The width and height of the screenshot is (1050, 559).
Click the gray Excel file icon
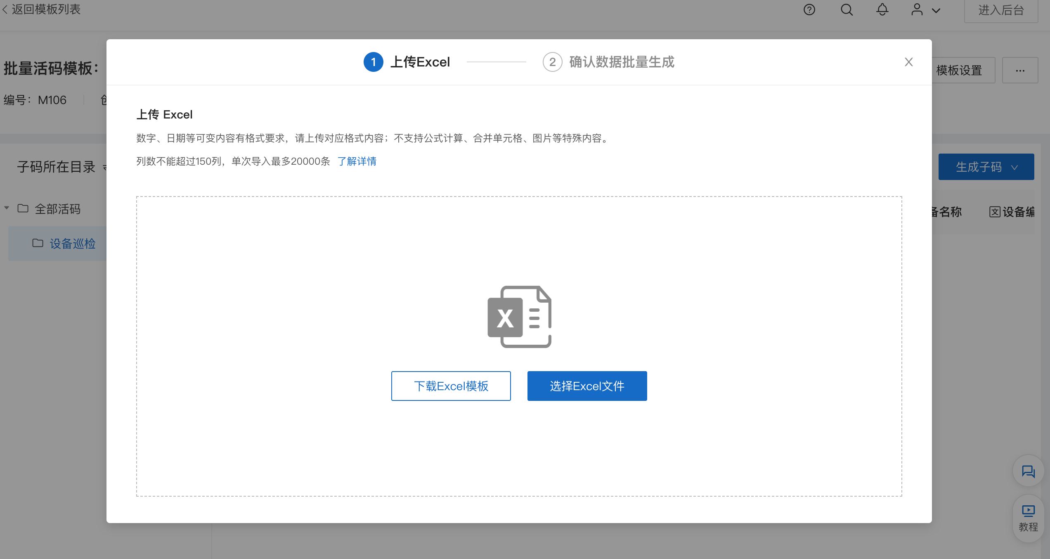(x=519, y=317)
